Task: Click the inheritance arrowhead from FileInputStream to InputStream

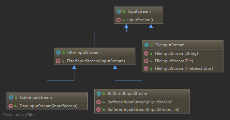Action: [151, 26]
